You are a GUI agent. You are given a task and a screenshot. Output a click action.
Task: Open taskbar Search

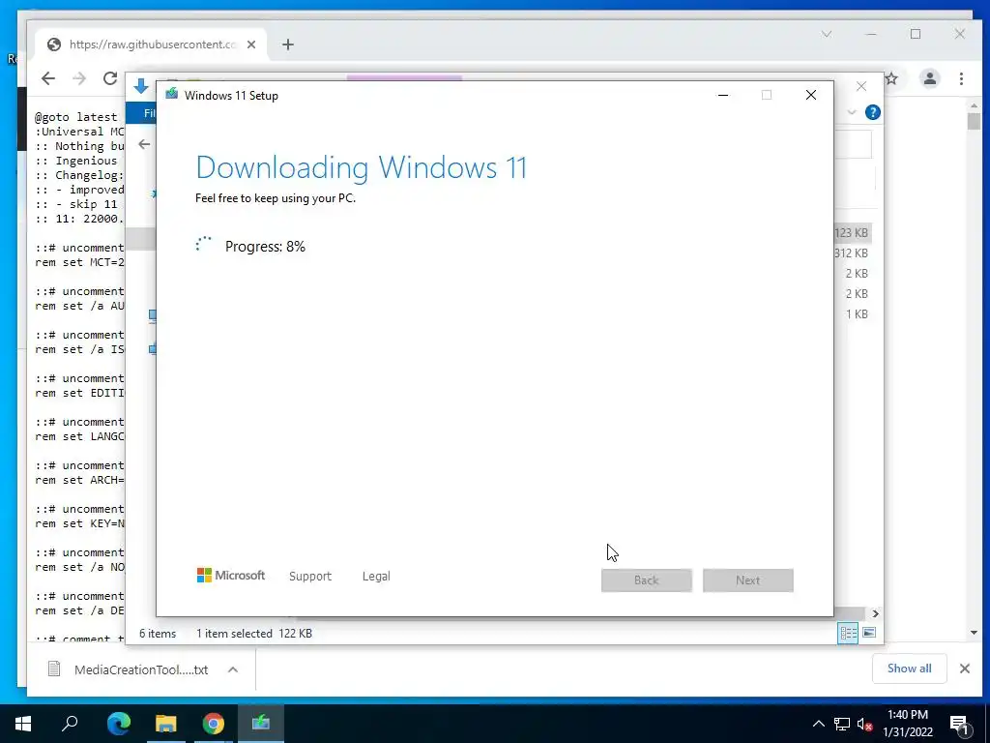coord(70,724)
